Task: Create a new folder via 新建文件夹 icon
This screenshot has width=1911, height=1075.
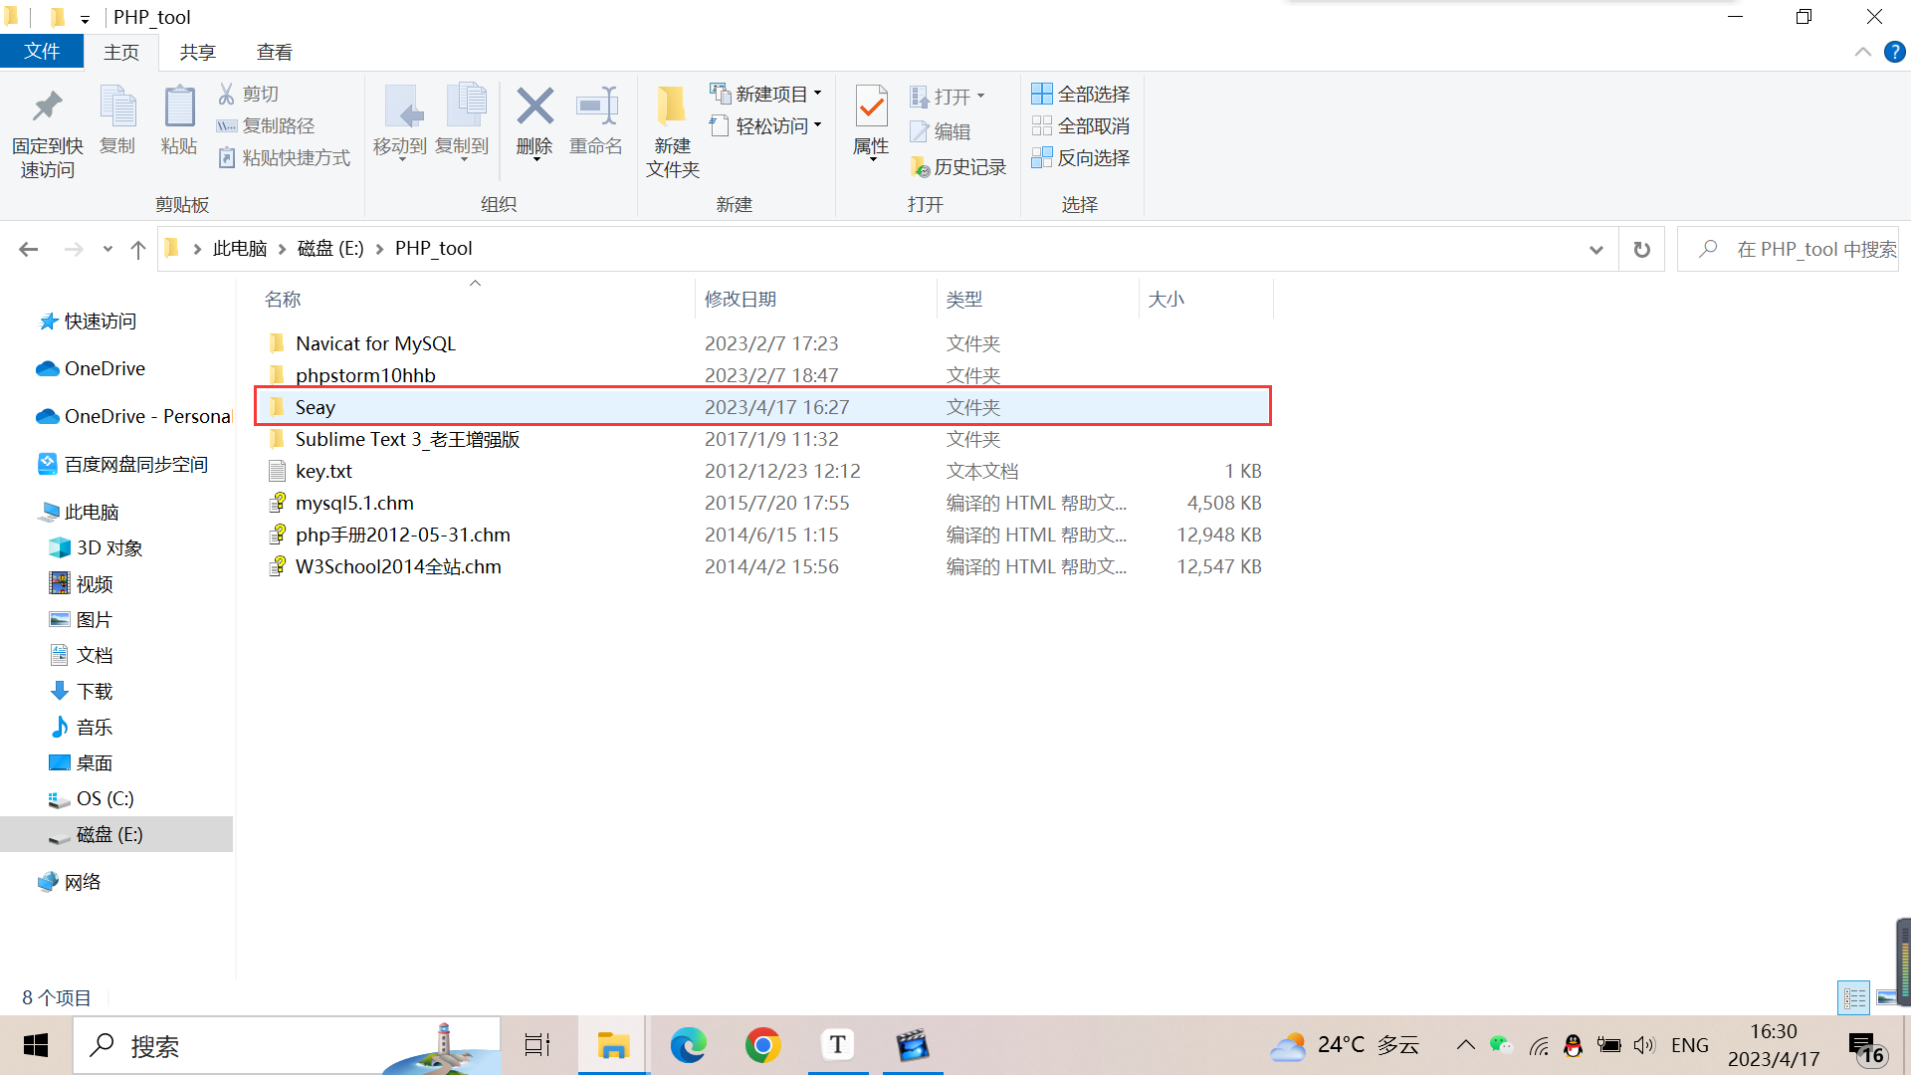Action: pyautogui.click(x=672, y=129)
